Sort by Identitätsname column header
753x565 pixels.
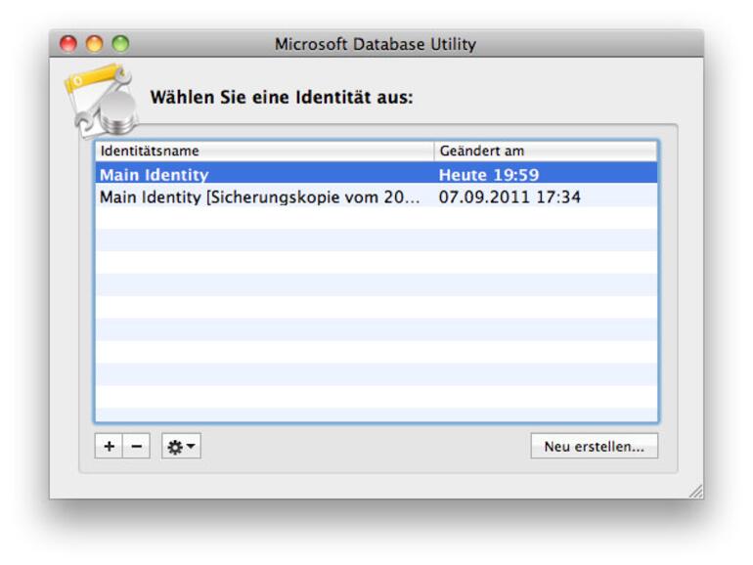point(265,151)
